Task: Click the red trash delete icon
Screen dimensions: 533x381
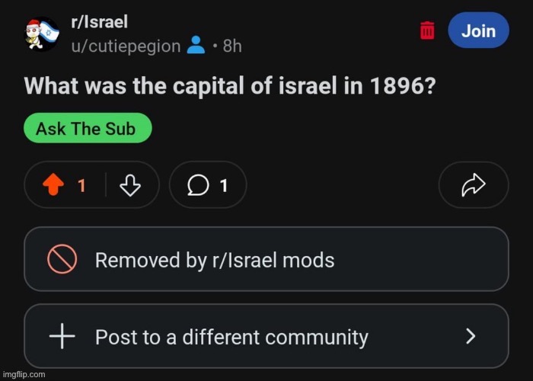Action: tap(427, 30)
